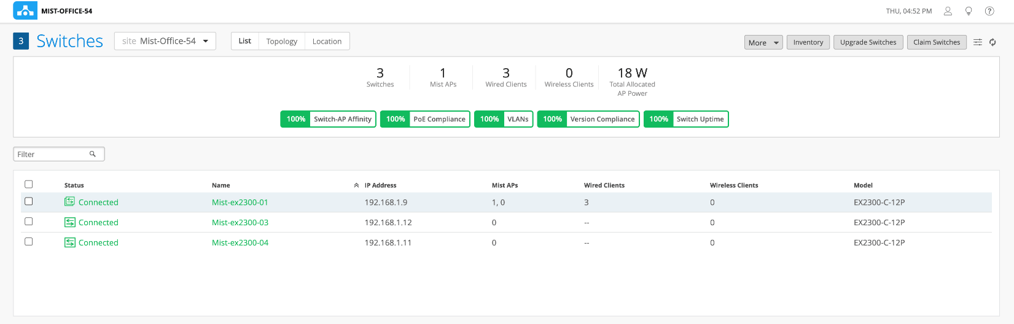Sort by the Wired Clients column header
The height and width of the screenshot is (324, 1014).
(x=604, y=185)
